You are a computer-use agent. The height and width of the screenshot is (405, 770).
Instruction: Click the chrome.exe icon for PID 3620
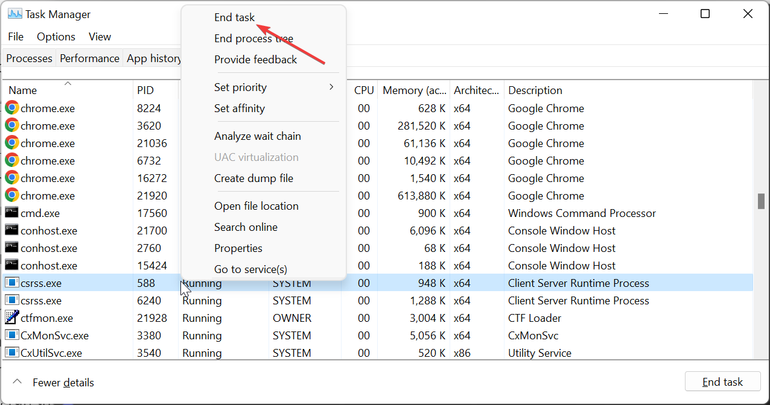click(x=12, y=126)
